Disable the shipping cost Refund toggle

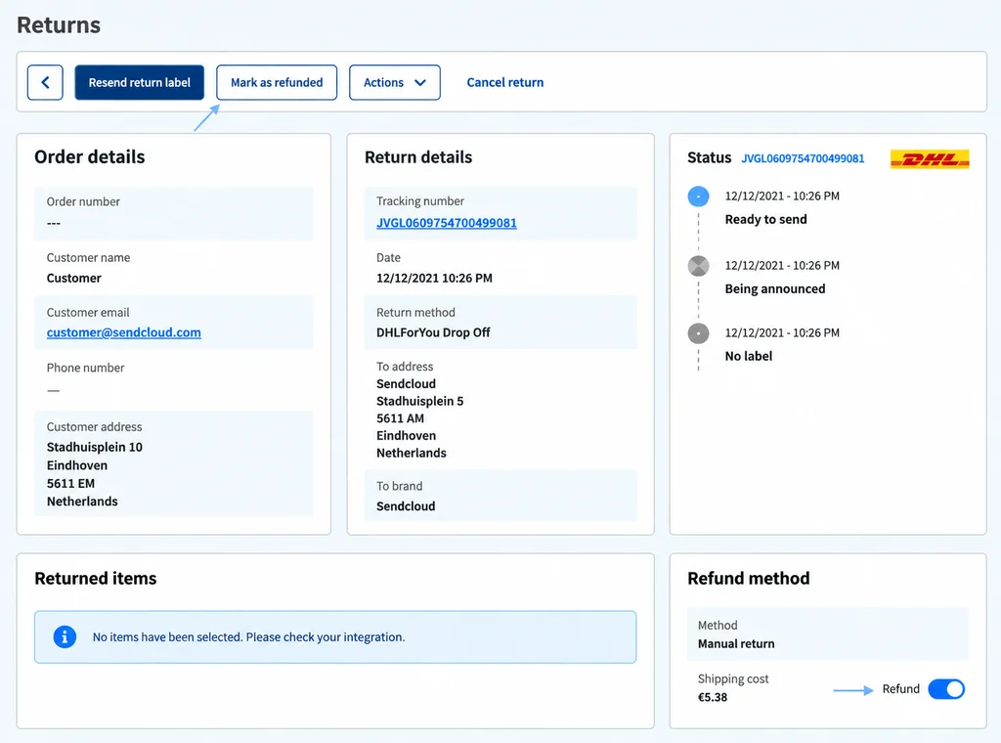tap(946, 689)
